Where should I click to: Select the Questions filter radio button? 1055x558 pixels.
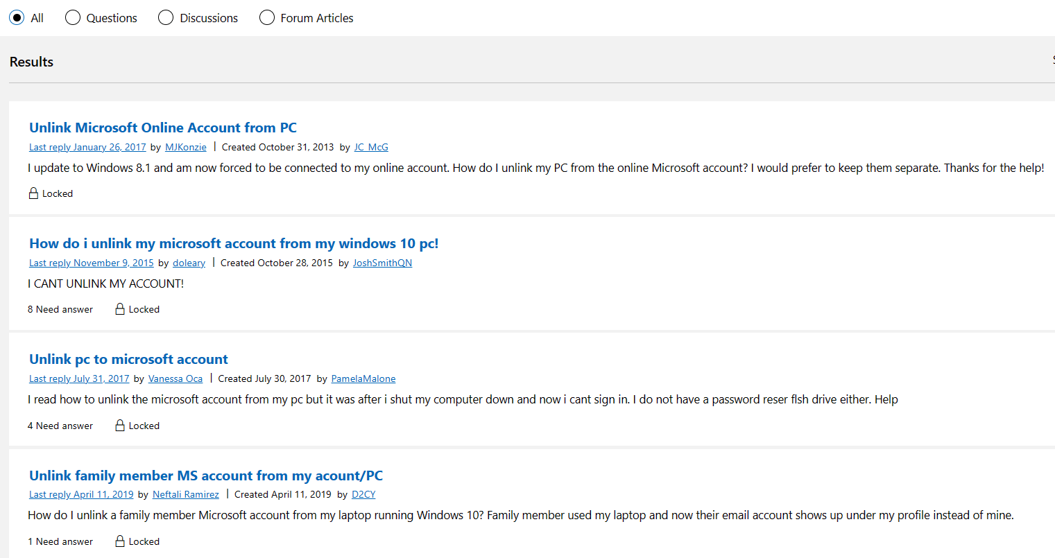point(73,17)
